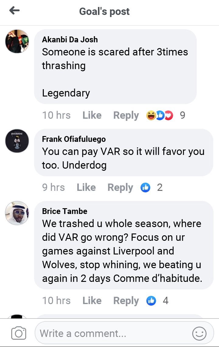This screenshot has height=347, width=219.
Task: Open Brice Tambe's name link
Action: coord(64,211)
